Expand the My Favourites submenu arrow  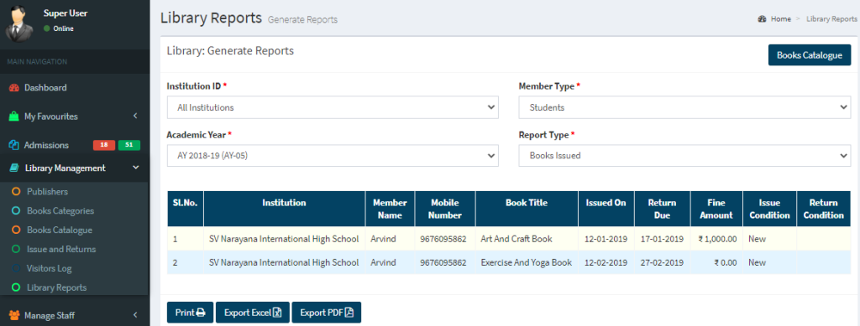pos(135,116)
